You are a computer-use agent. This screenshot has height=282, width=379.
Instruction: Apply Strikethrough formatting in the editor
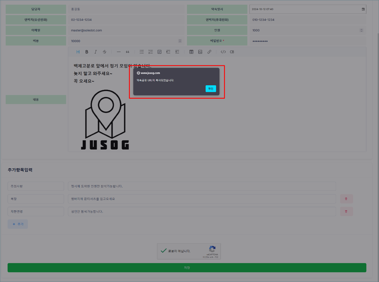[x=105, y=52]
